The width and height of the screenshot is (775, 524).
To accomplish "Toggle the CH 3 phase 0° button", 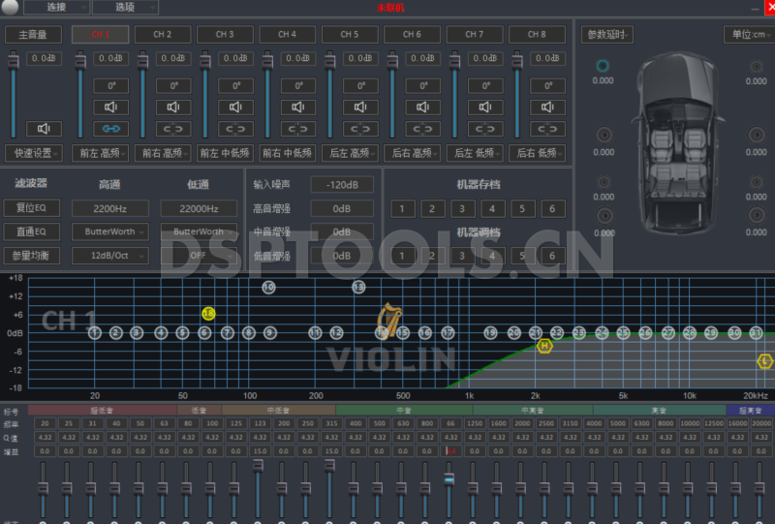I will [235, 85].
